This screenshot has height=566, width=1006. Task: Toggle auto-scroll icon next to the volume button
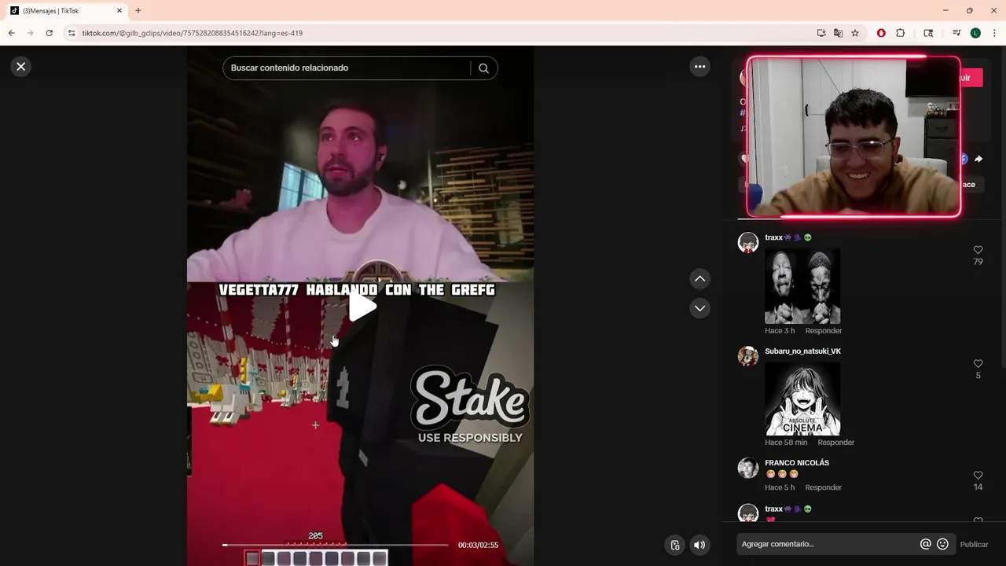tap(675, 545)
